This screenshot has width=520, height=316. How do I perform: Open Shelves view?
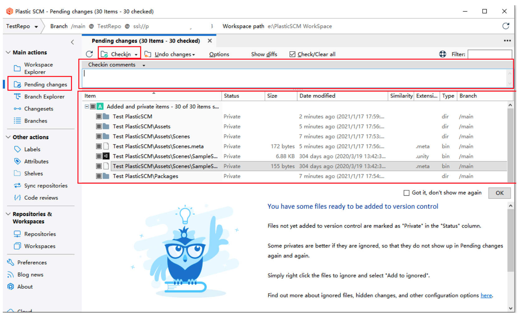click(33, 173)
